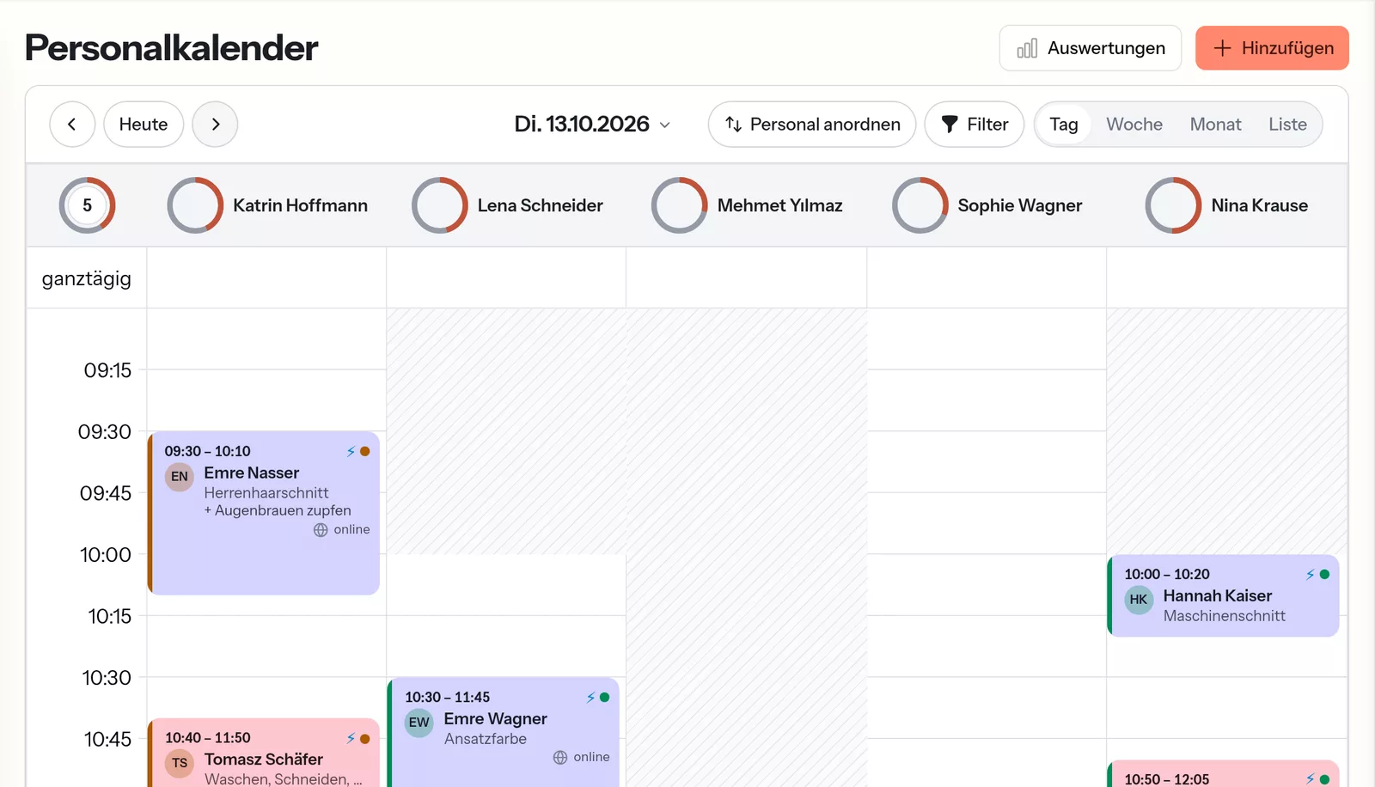Open Emre Wagner Ansatzfarbe appointment
Screen dimensions: 1375x787
point(504,732)
